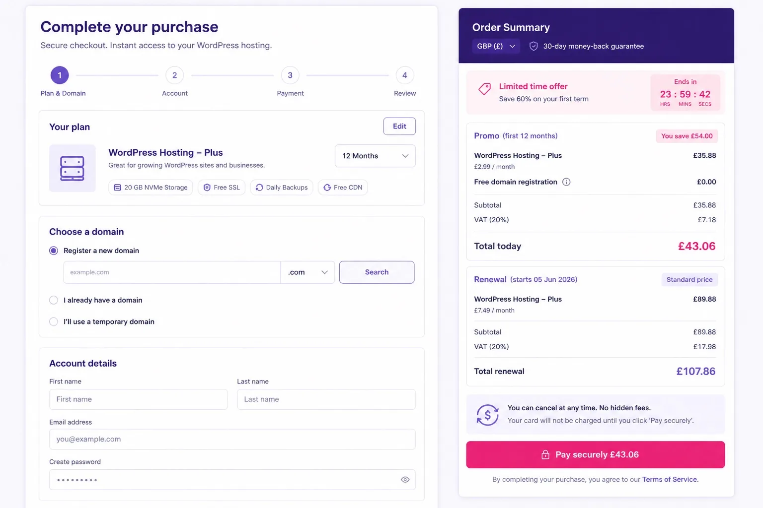Image resolution: width=763 pixels, height=508 pixels.
Task: Open the .com domain extension dropdown
Action: [x=308, y=272]
